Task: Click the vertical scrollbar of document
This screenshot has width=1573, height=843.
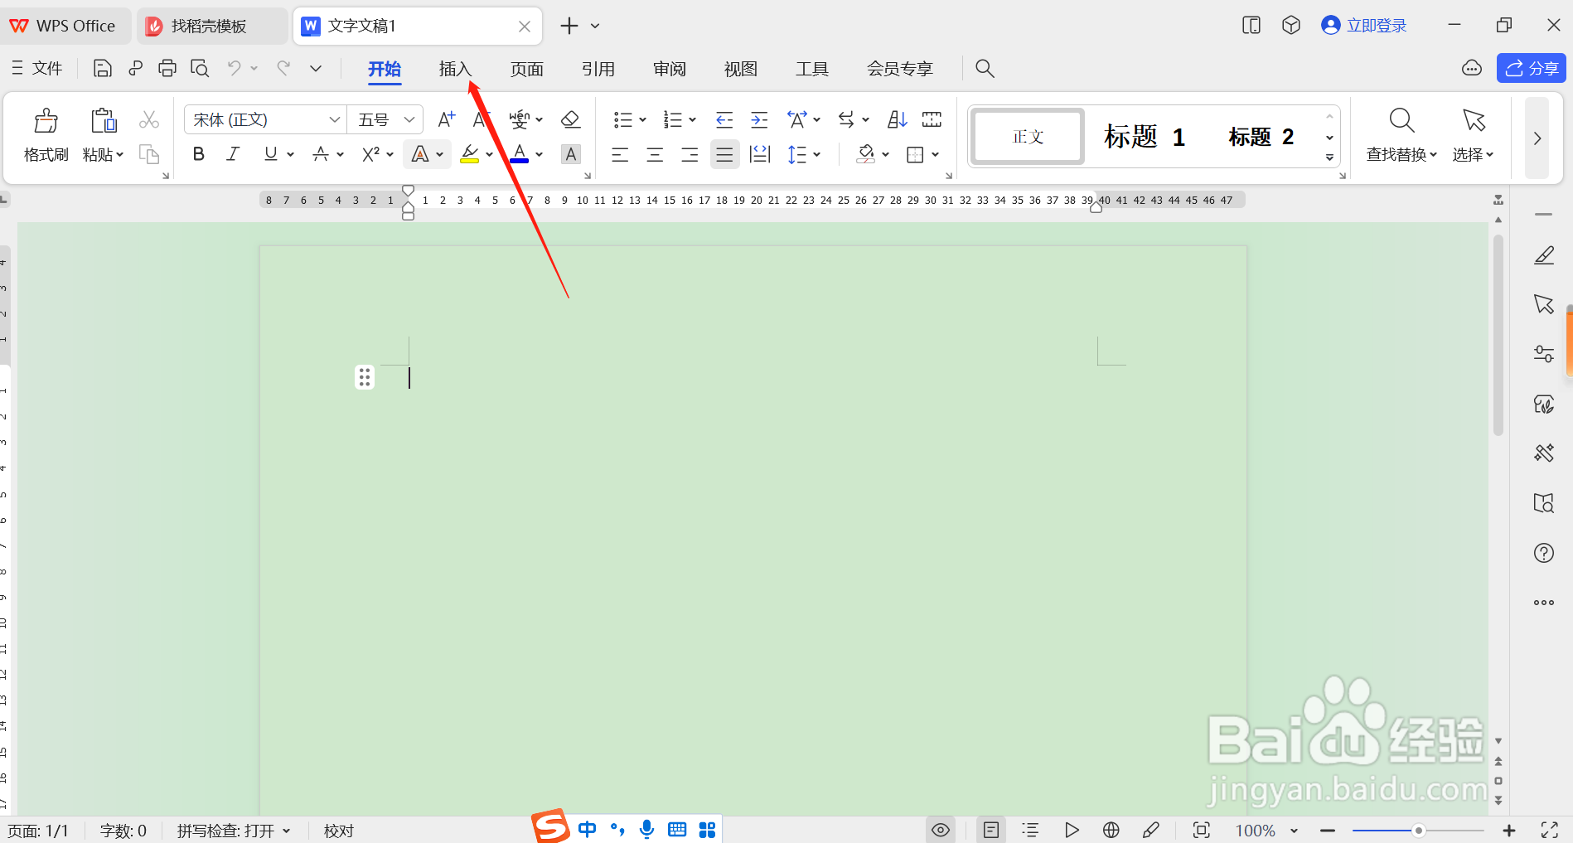Action: click(1498, 336)
